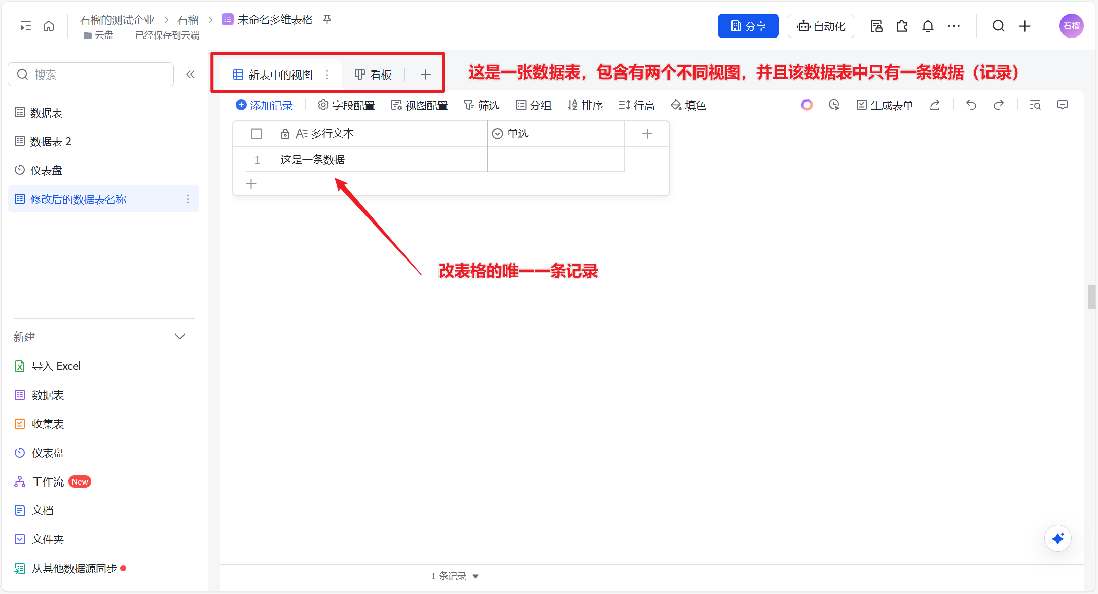Open the AI assistant sparkle button

pyautogui.click(x=1057, y=538)
